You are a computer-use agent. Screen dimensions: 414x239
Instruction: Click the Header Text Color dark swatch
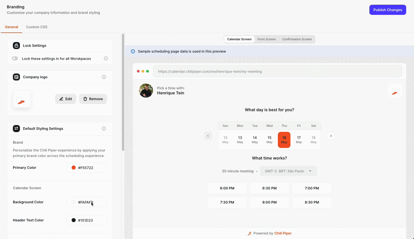(74, 220)
